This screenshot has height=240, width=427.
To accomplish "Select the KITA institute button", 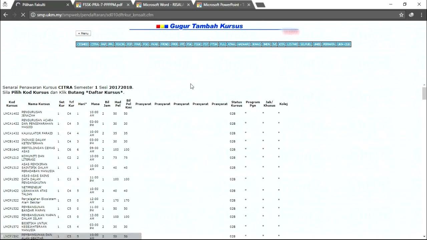I will click(x=282, y=44).
